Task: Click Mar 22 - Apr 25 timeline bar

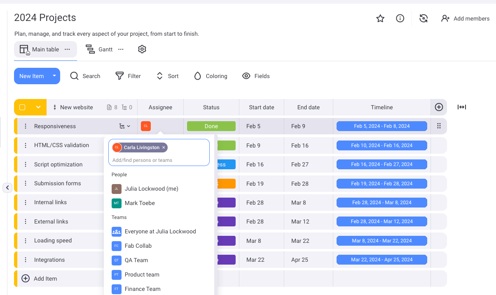Action: pos(382,260)
